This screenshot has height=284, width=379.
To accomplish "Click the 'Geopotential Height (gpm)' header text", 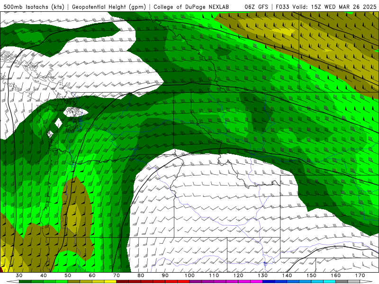I will [x=109, y=7].
